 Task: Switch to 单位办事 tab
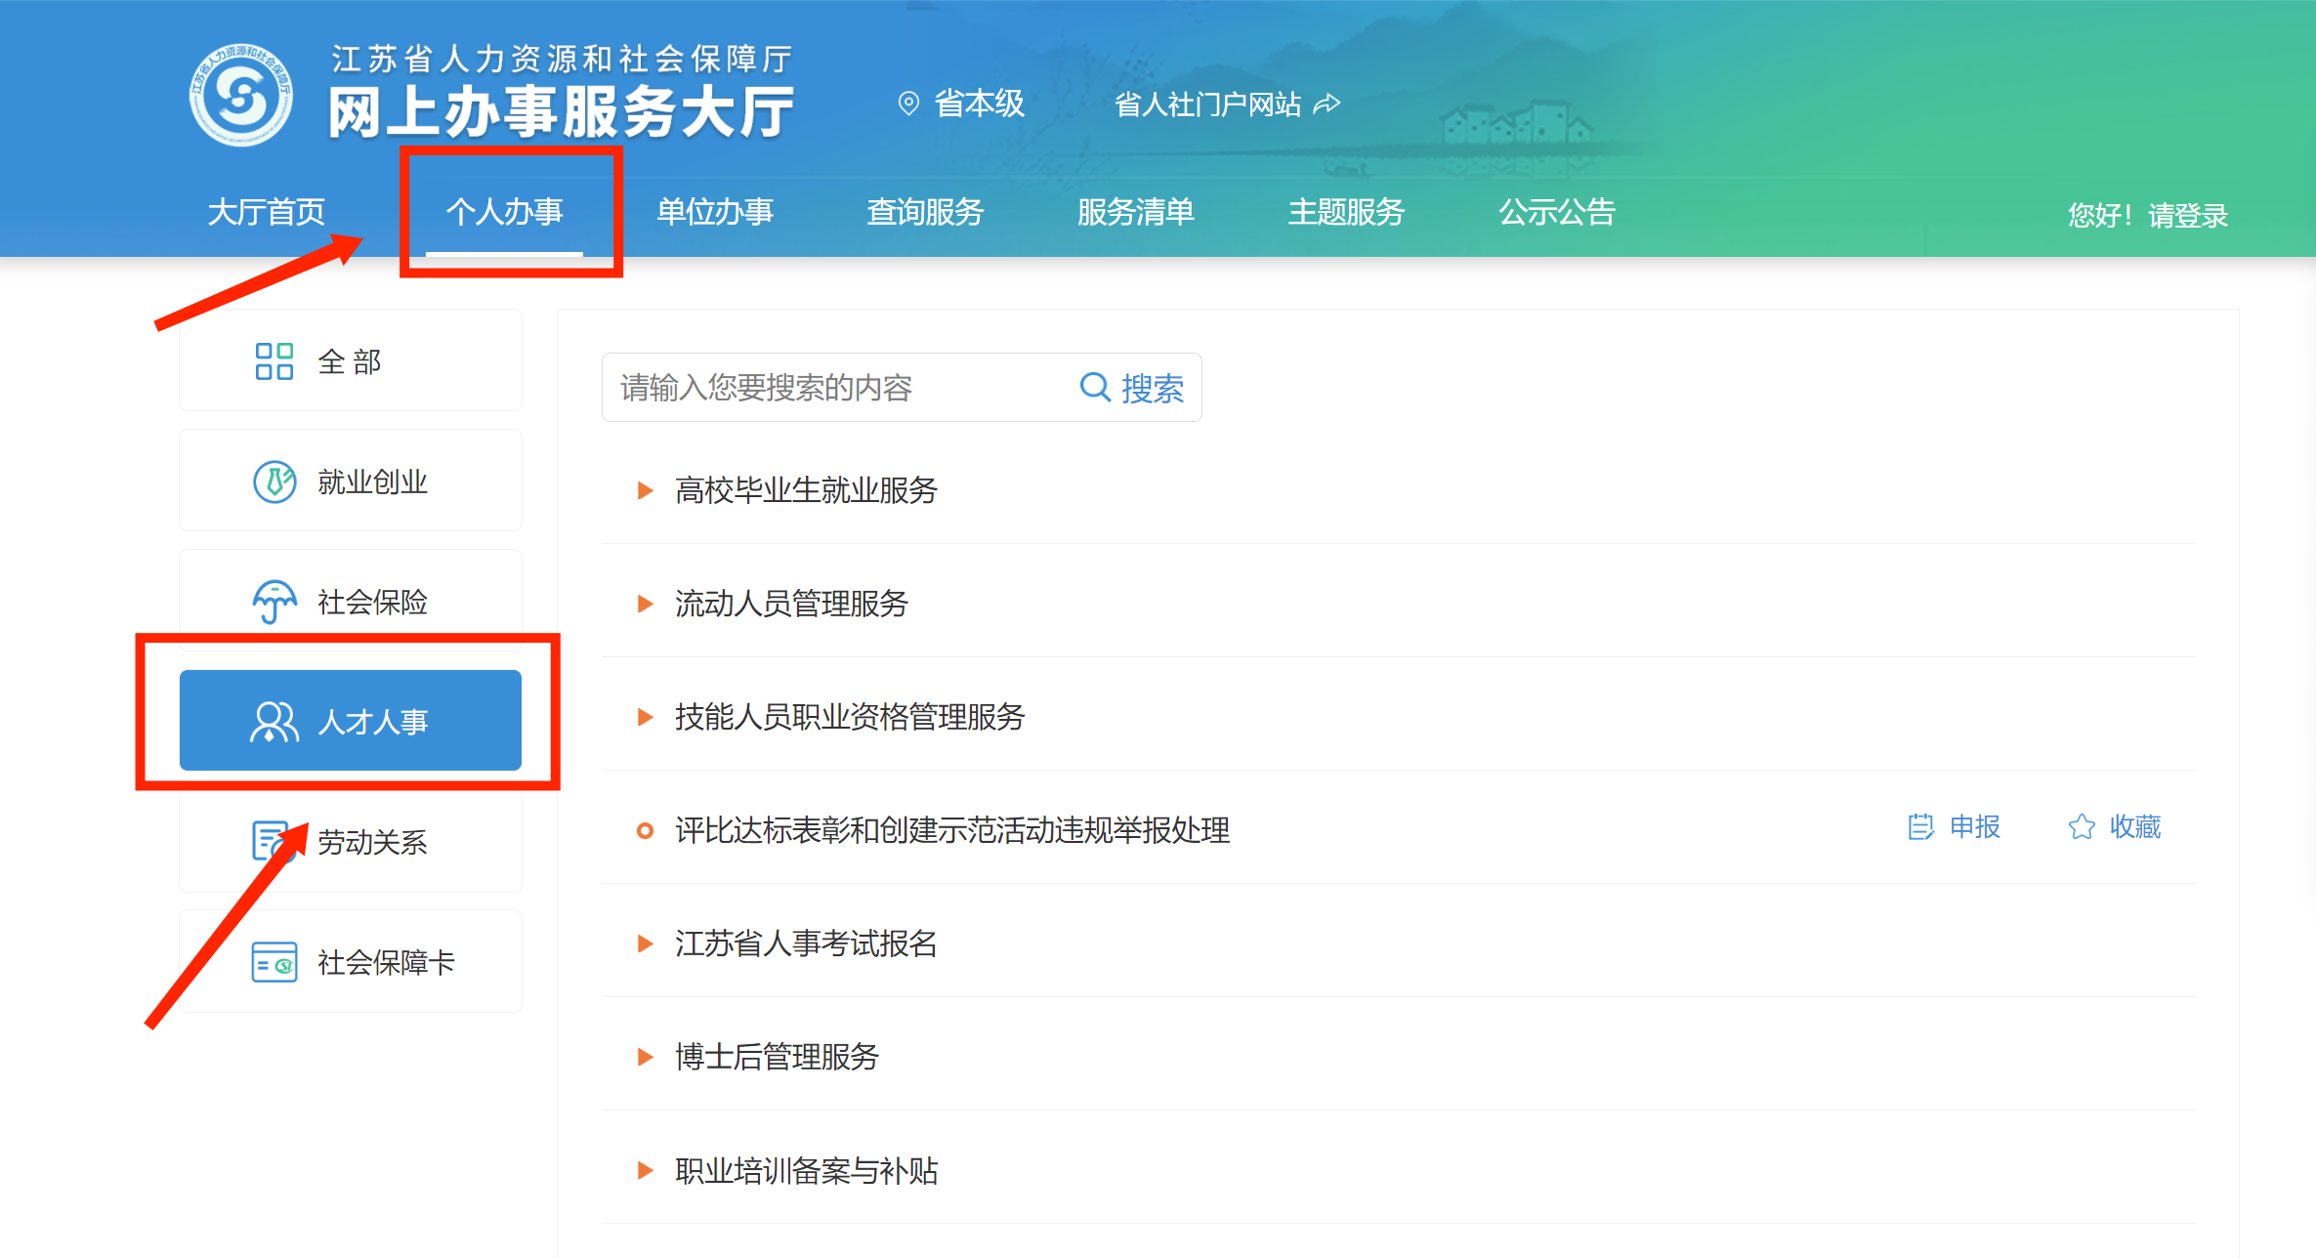pyautogui.click(x=714, y=212)
